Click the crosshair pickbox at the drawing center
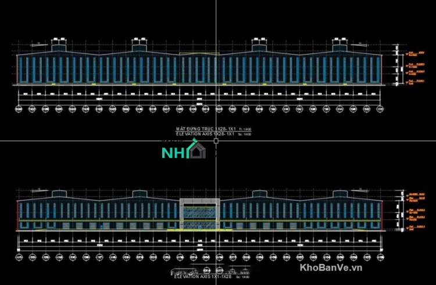The width and height of the screenshot is (436, 285). pos(216,140)
